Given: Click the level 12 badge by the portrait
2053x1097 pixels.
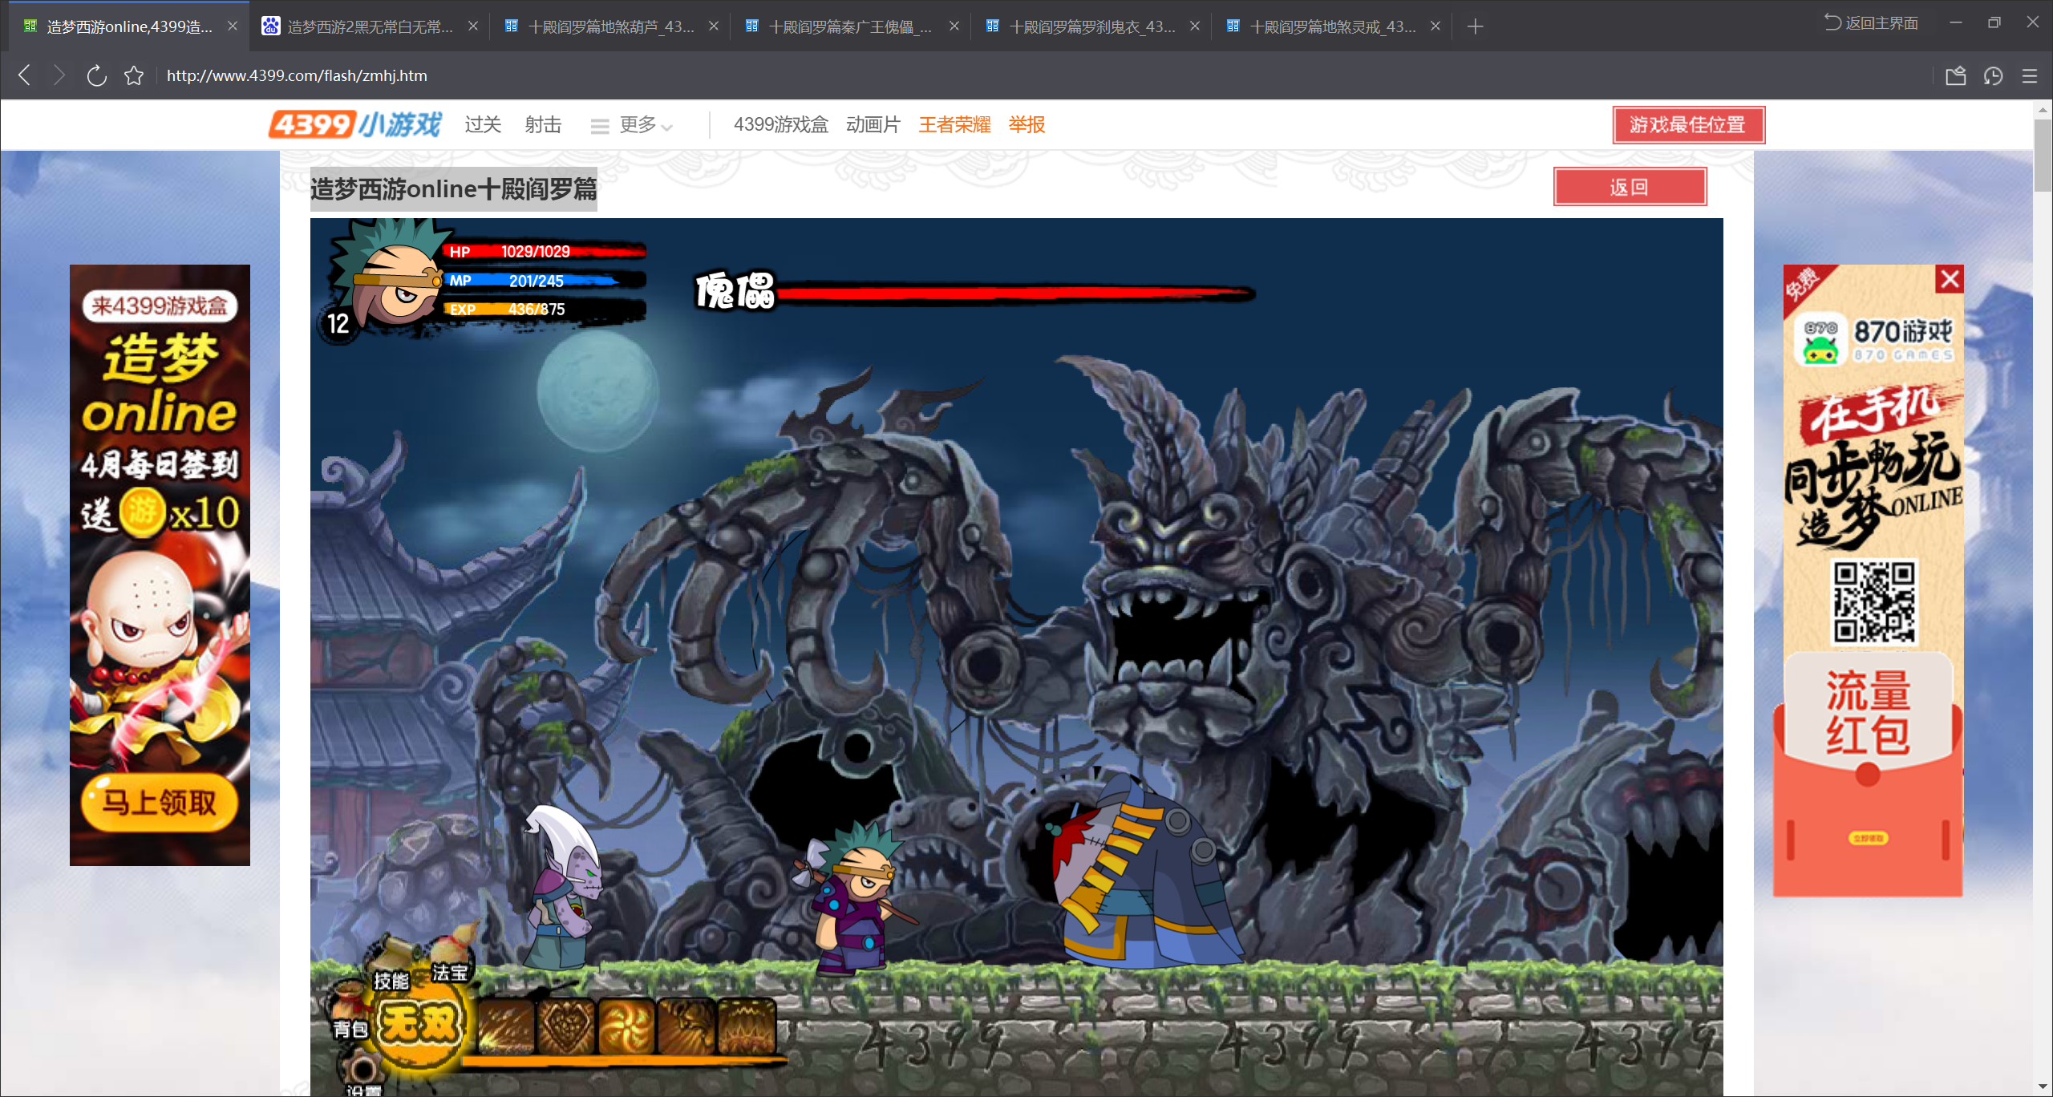Looking at the screenshot, I should tap(338, 323).
